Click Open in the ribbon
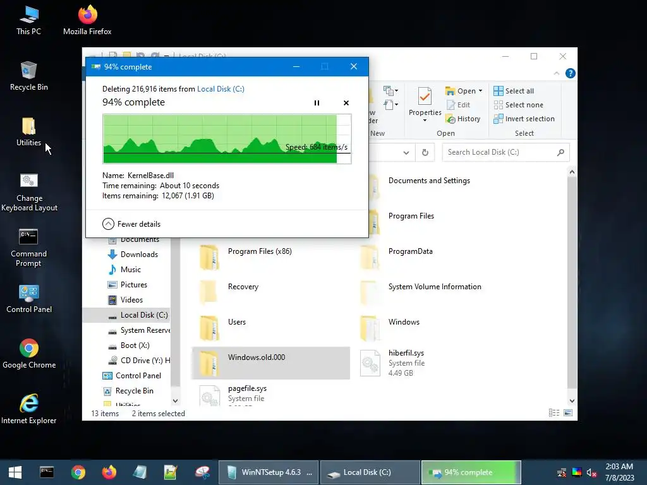This screenshot has width=647, height=485. [x=461, y=91]
